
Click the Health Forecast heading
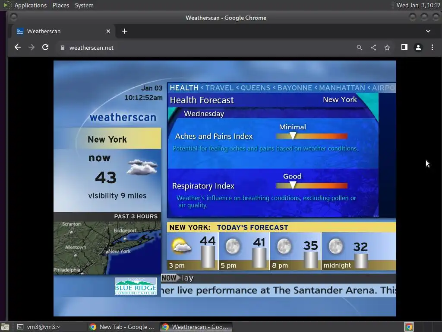point(202,100)
